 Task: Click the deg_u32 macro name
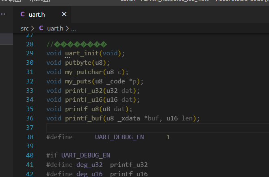[x=89, y=165]
